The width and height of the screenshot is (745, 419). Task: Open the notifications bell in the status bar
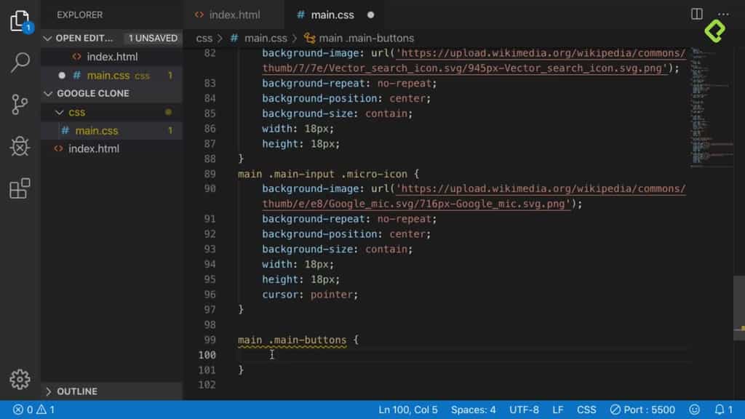click(719, 409)
